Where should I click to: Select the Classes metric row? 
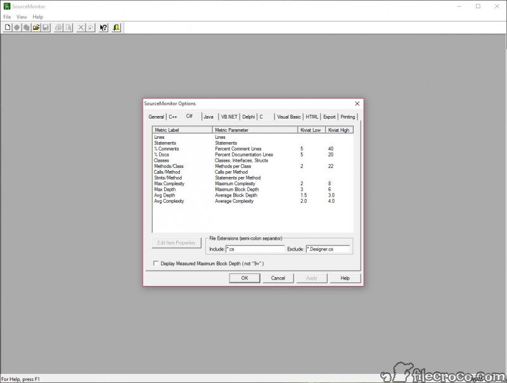point(253,160)
